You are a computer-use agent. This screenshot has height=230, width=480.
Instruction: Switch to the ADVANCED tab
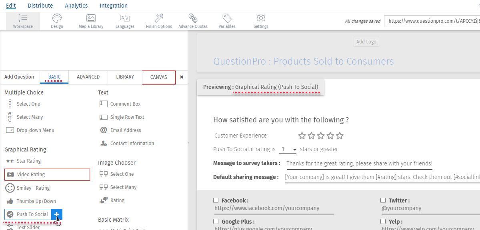coord(88,77)
